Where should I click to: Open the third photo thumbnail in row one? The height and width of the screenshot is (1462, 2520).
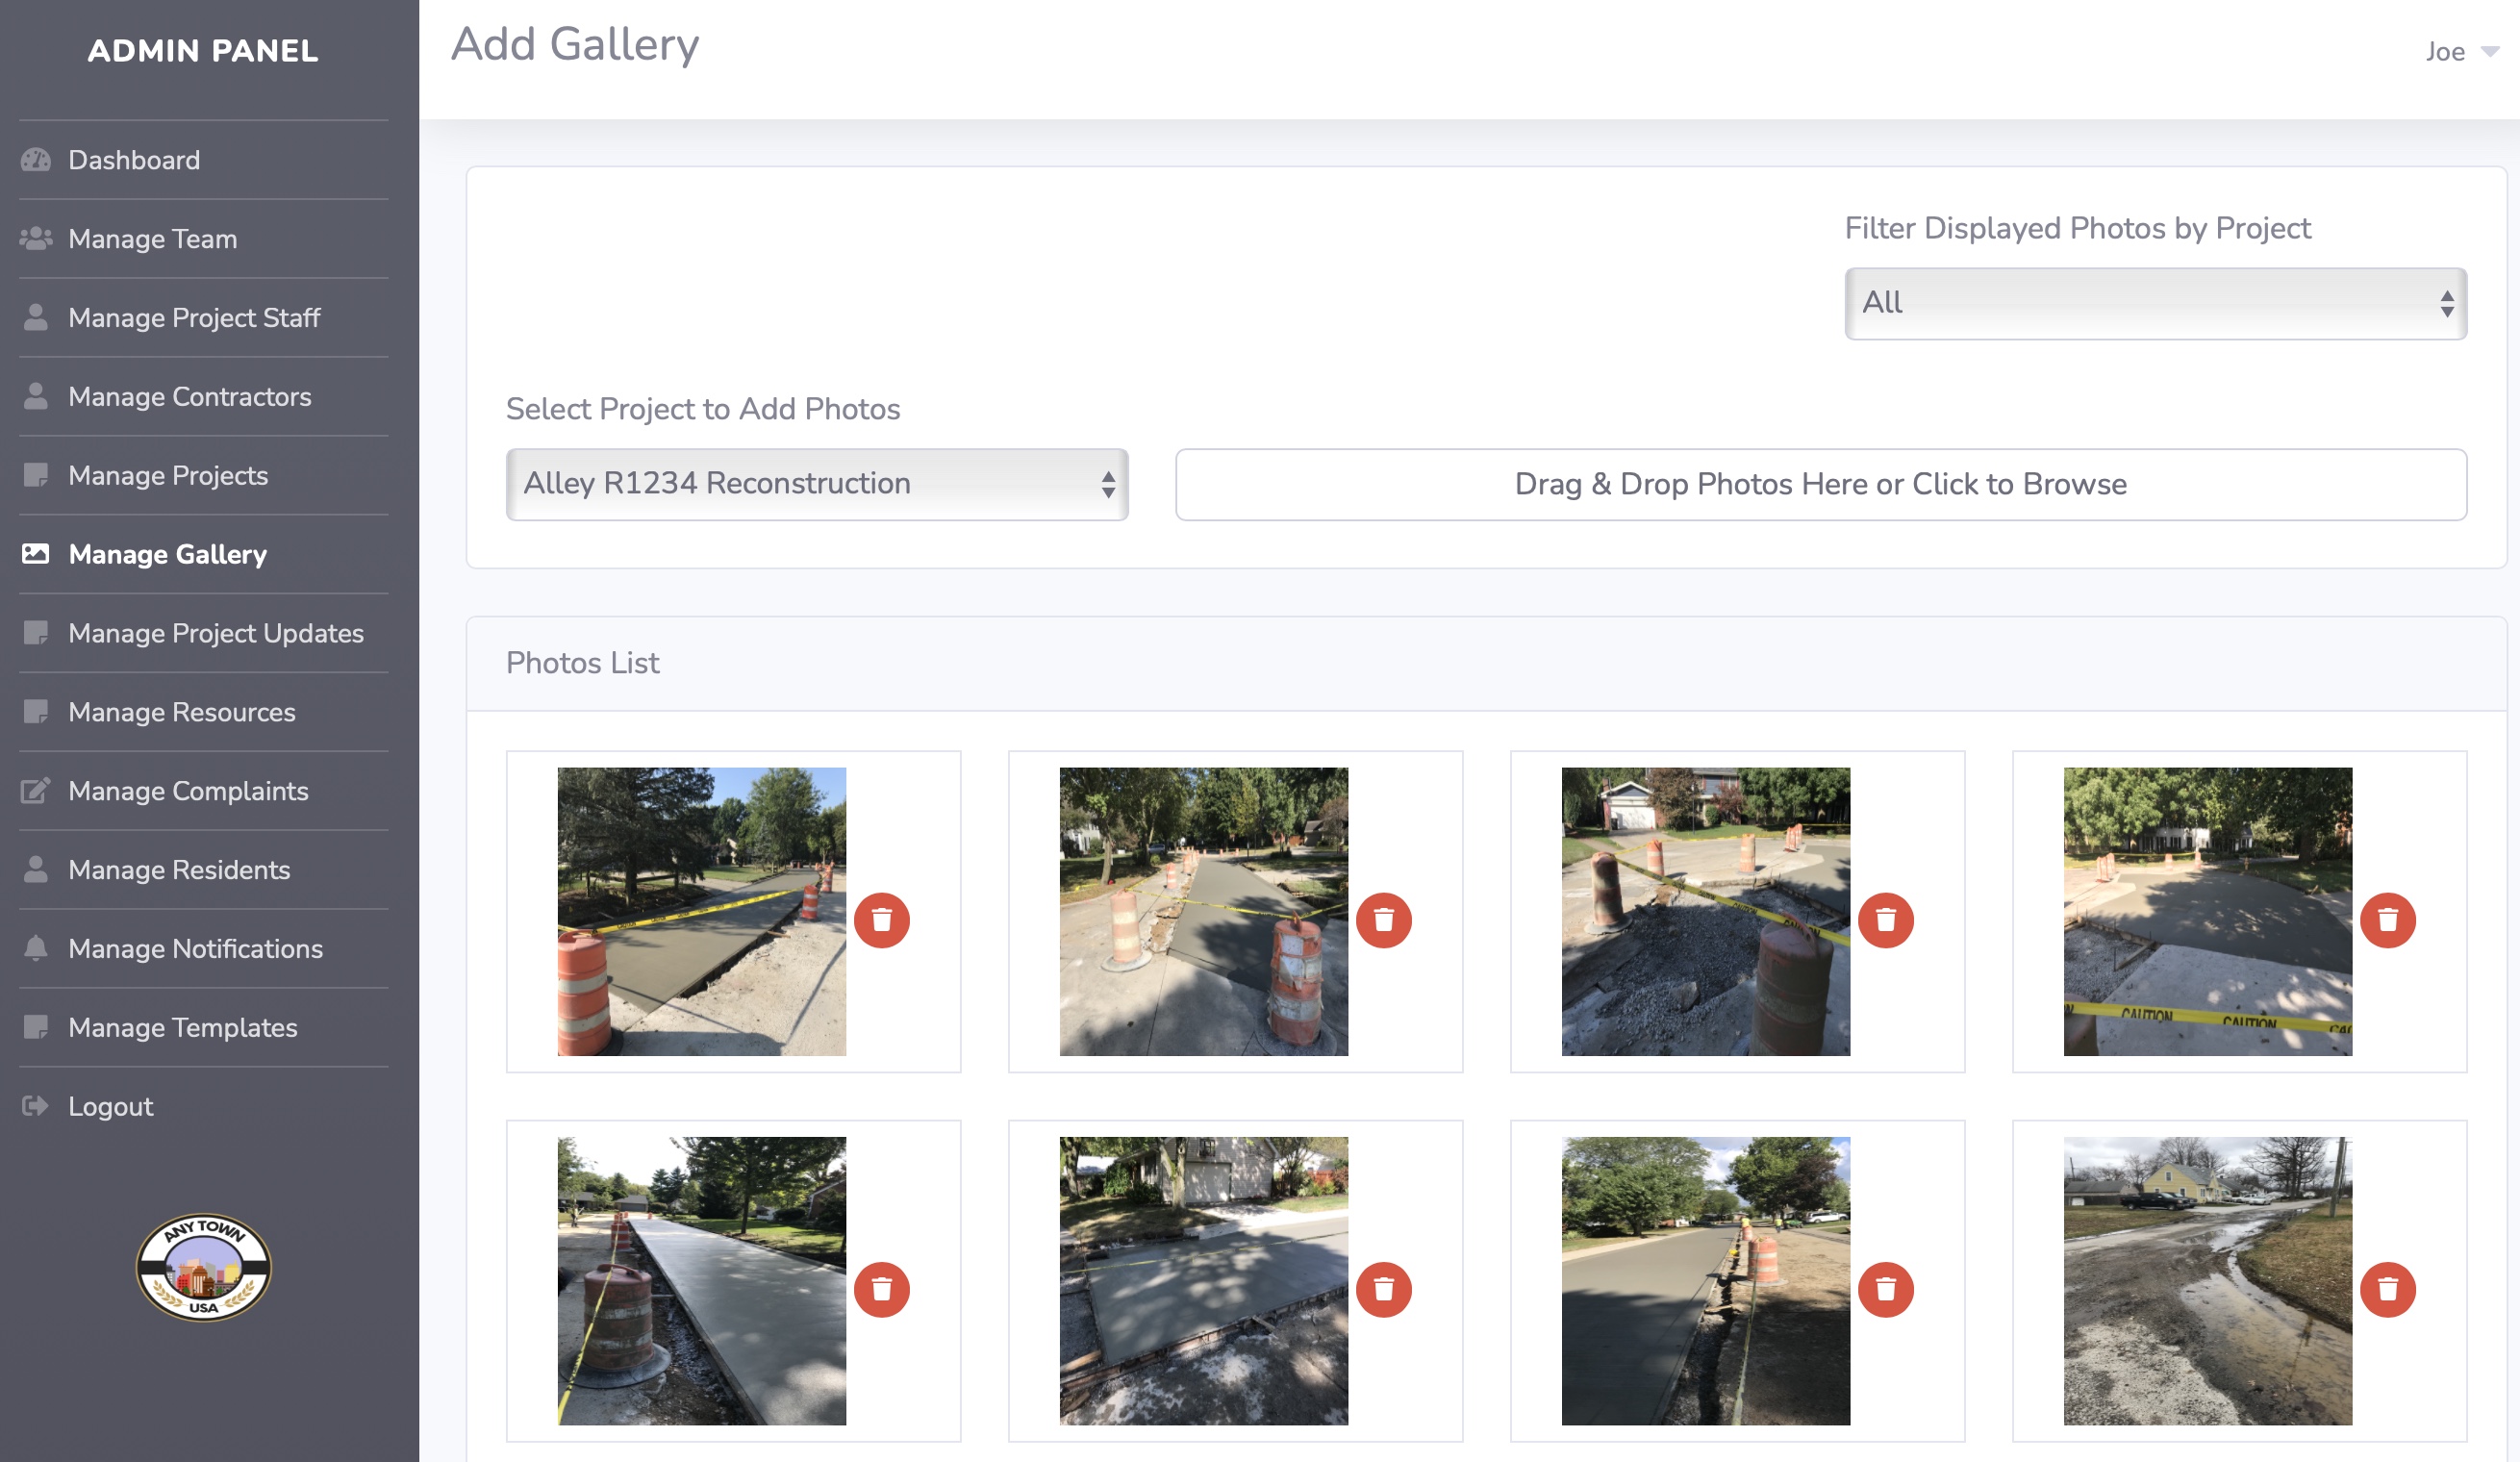[1706, 912]
